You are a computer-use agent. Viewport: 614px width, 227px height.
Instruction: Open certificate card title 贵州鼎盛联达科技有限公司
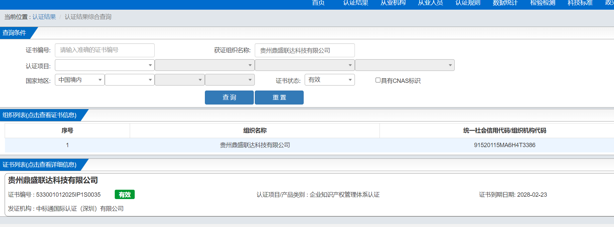pos(53,180)
